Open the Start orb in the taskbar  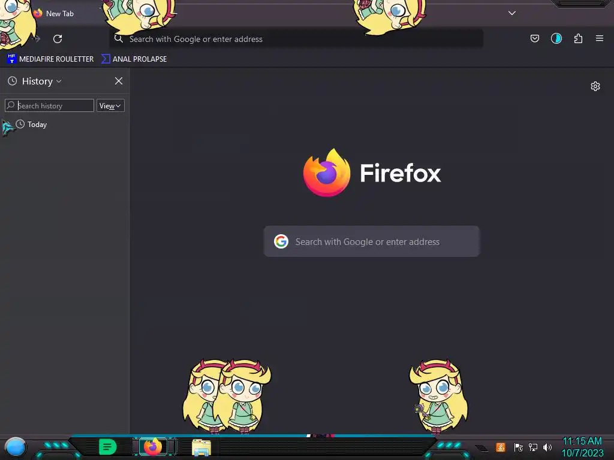pyautogui.click(x=16, y=447)
